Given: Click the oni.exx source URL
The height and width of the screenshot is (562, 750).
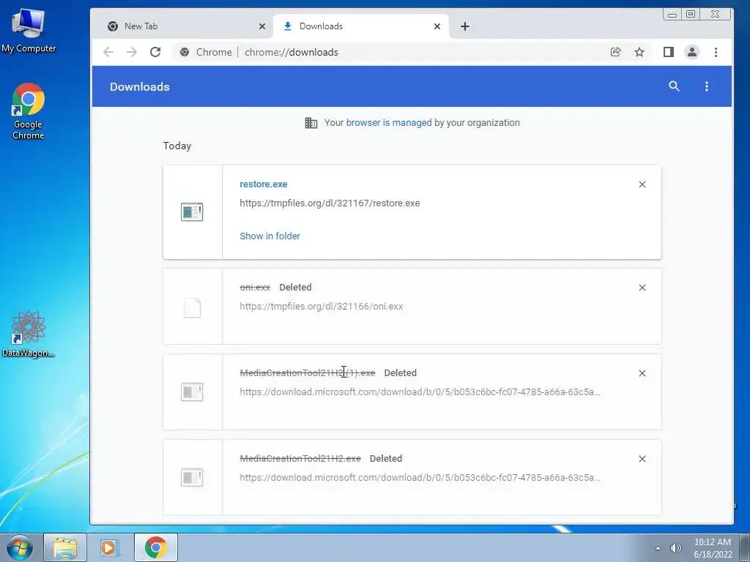Looking at the screenshot, I should click(321, 307).
